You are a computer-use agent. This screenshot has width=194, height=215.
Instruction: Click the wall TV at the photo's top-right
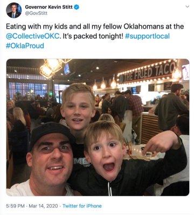pos(186,72)
